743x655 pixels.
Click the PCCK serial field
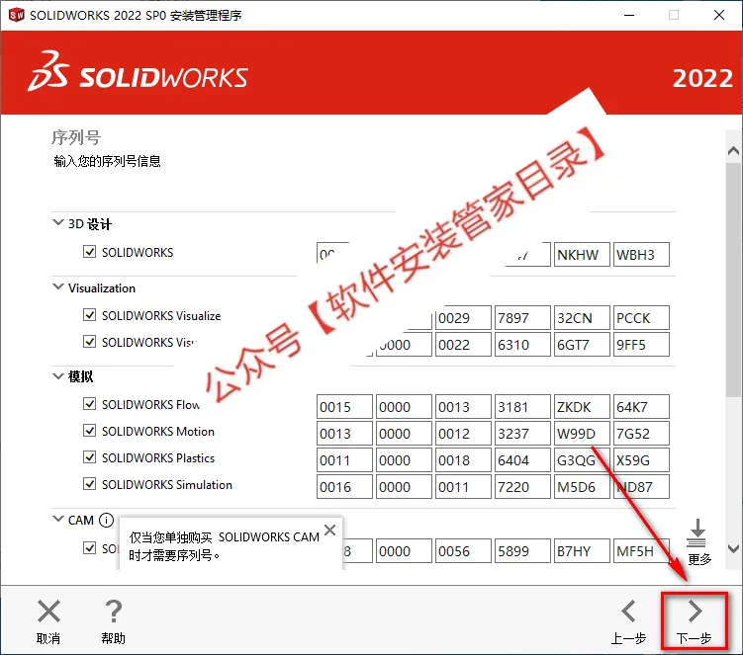pos(641,317)
